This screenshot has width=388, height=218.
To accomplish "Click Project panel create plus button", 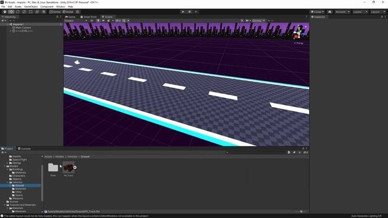I will click(2, 153).
